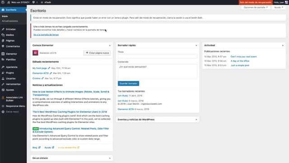289x163 pixels.
Task: Click the Associates Link Builder icon
Action: [3, 98]
